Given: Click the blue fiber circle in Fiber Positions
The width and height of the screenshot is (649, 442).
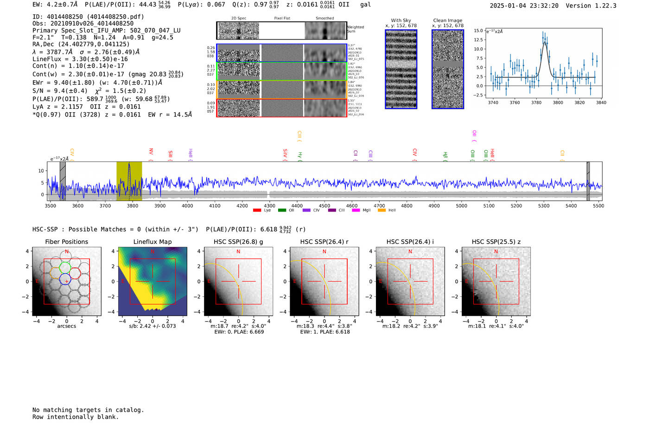Looking at the screenshot, I should (65, 279).
